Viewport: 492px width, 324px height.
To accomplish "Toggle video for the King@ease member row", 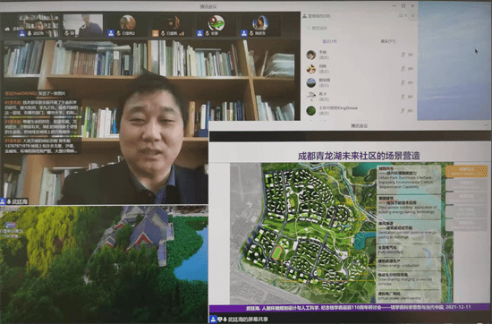I will tap(411, 110).
